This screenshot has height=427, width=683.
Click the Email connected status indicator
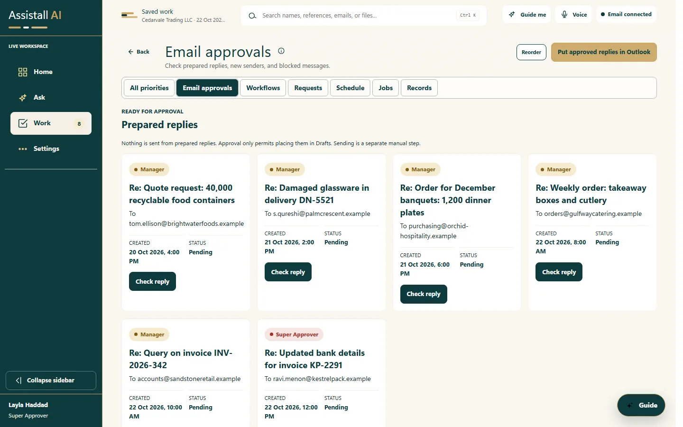tap(626, 14)
